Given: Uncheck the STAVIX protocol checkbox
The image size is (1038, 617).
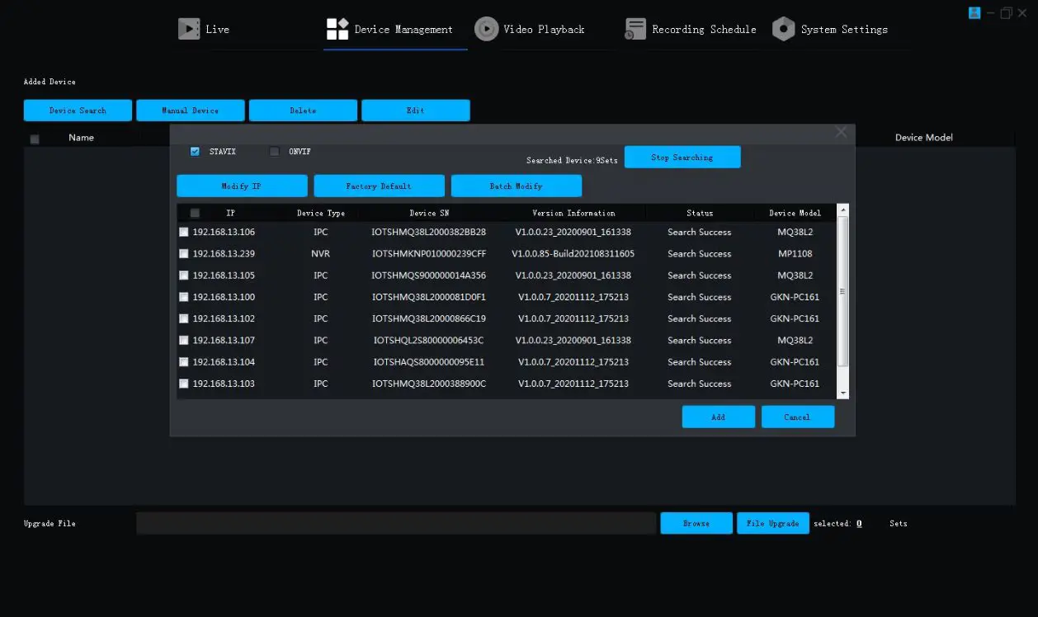Looking at the screenshot, I should tap(195, 152).
